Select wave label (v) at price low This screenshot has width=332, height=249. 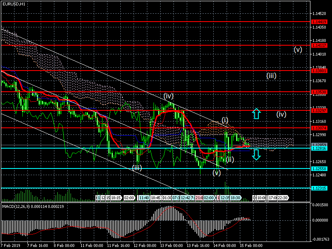coord(217,173)
